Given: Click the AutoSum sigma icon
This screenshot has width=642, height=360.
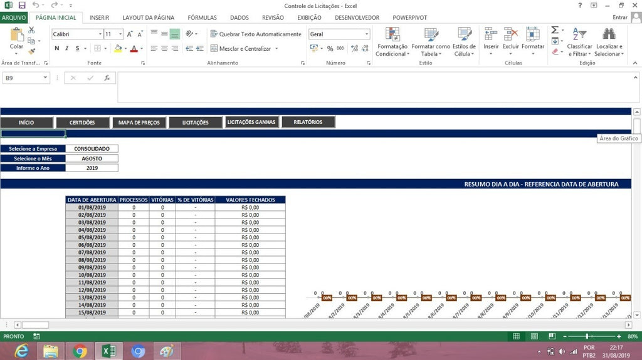Looking at the screenshot, I should coord(555,30).
